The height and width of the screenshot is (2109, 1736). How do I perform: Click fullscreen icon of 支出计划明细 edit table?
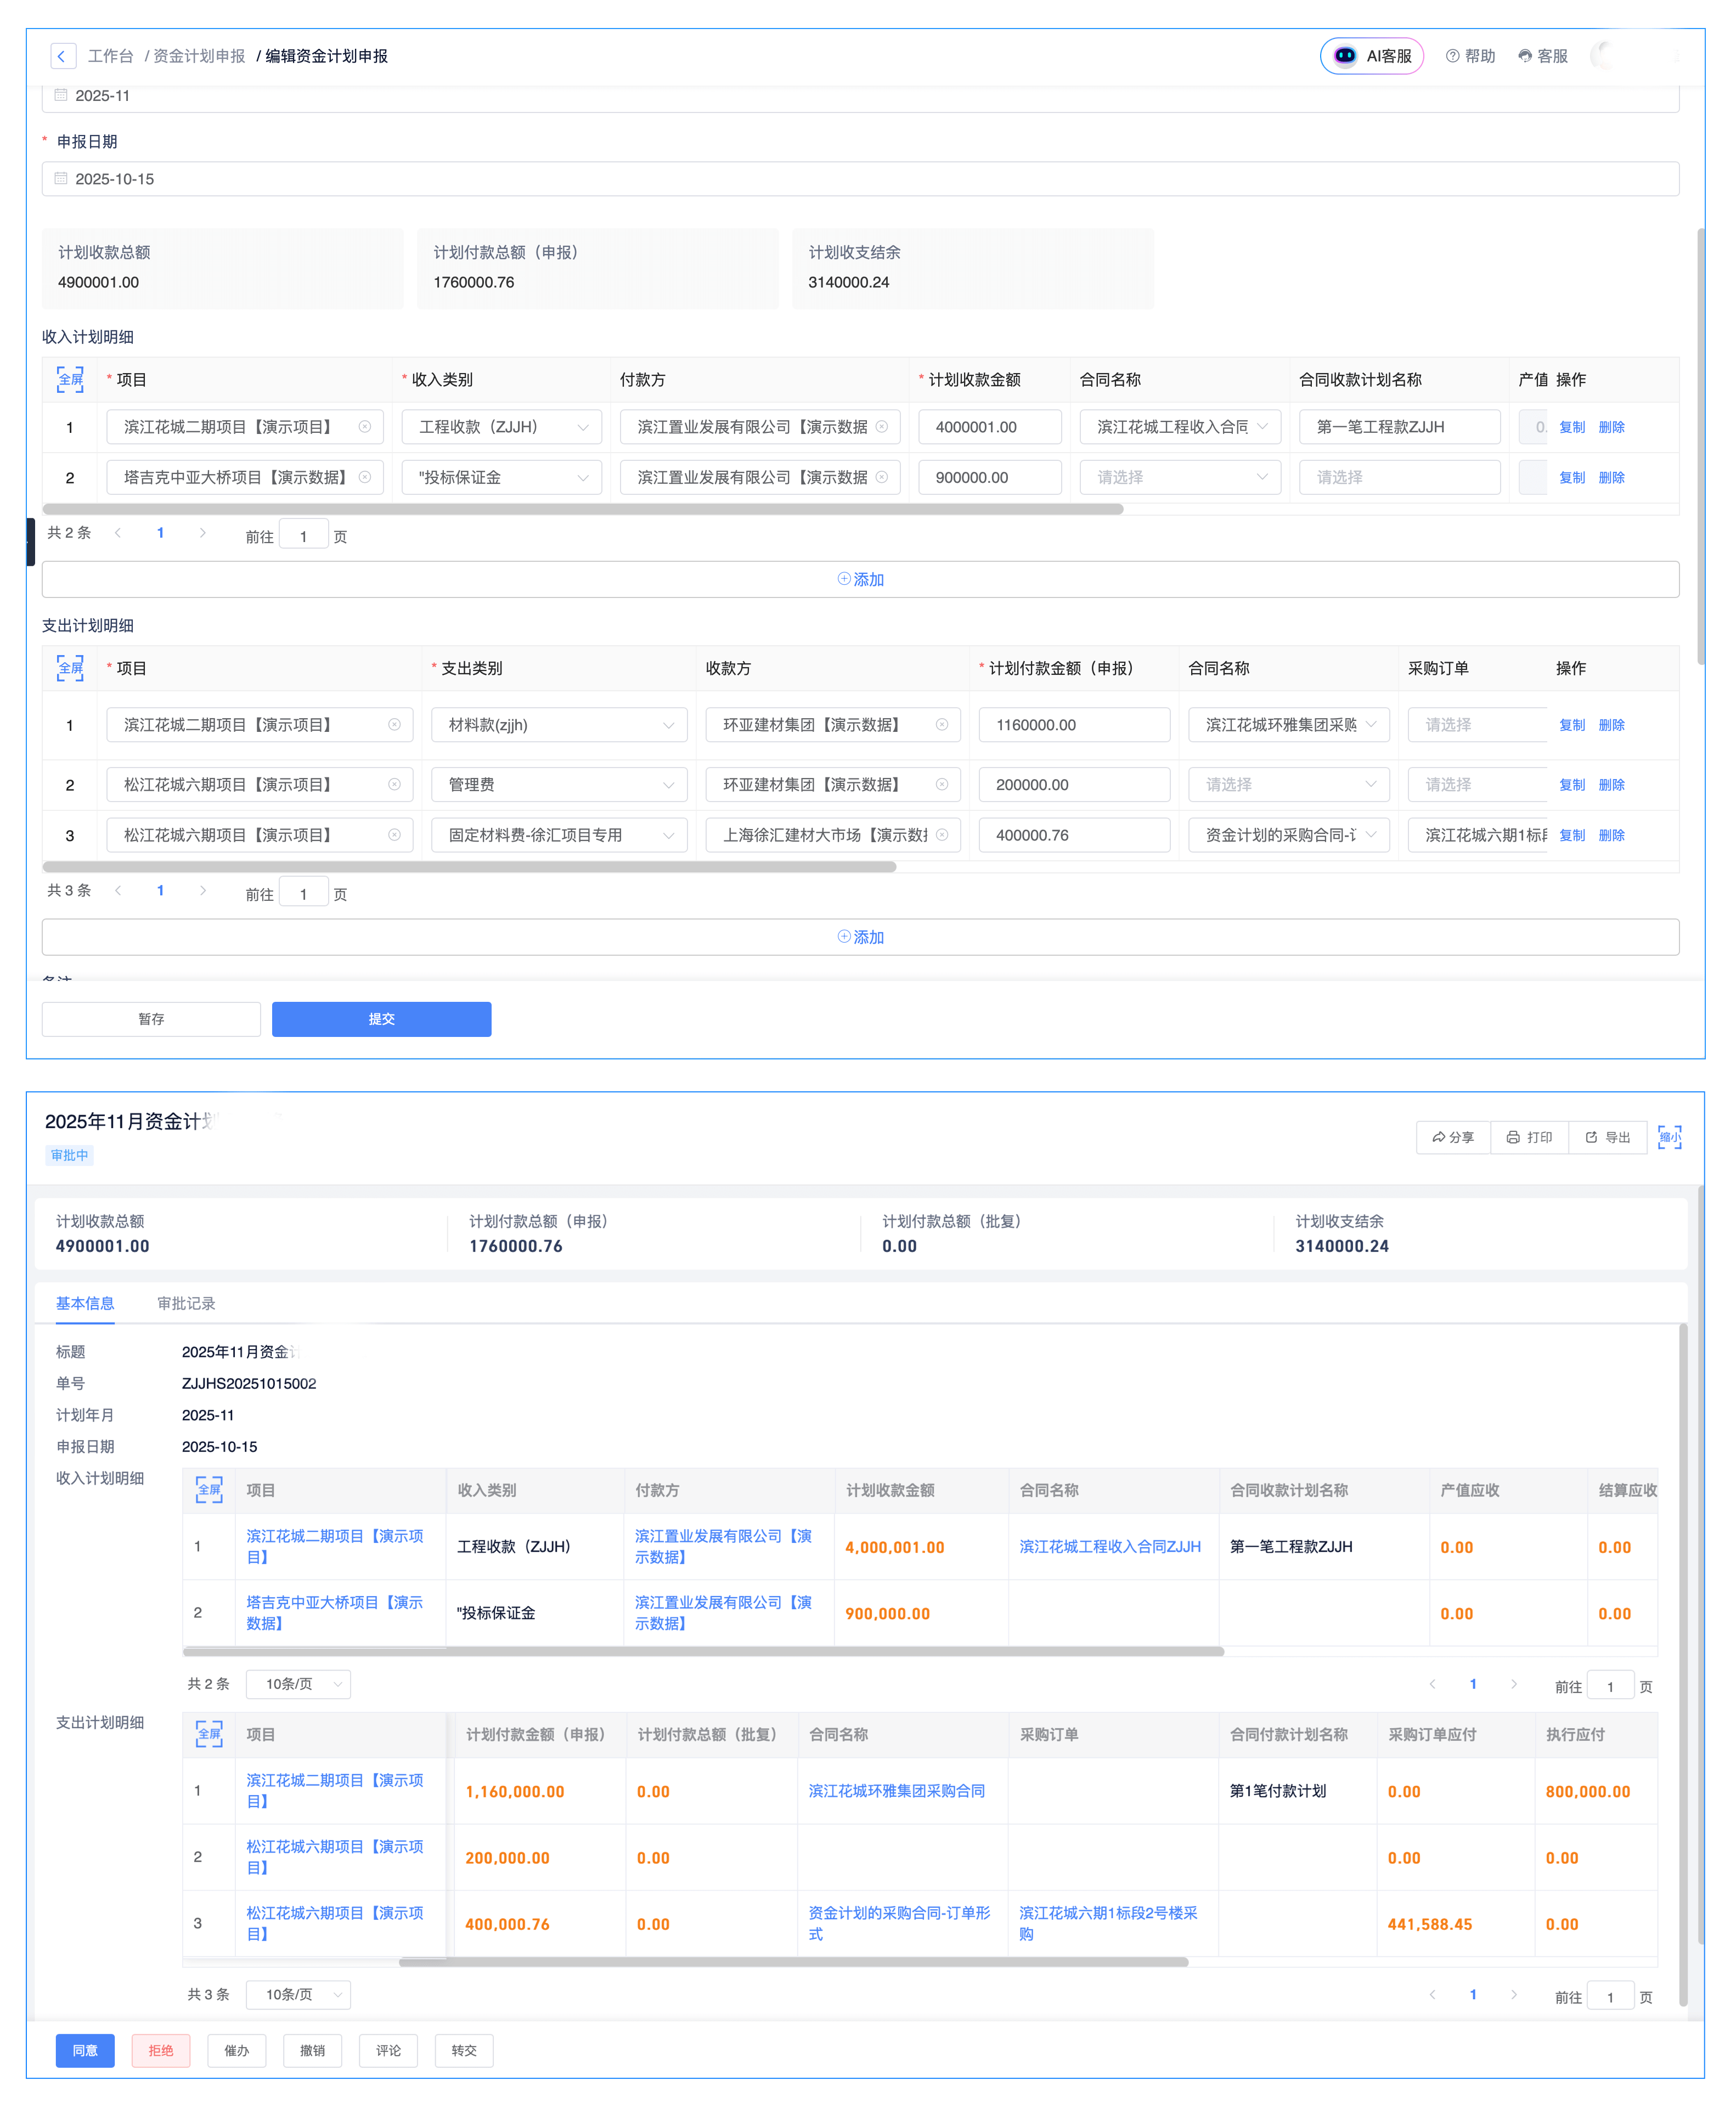[70, 668]
